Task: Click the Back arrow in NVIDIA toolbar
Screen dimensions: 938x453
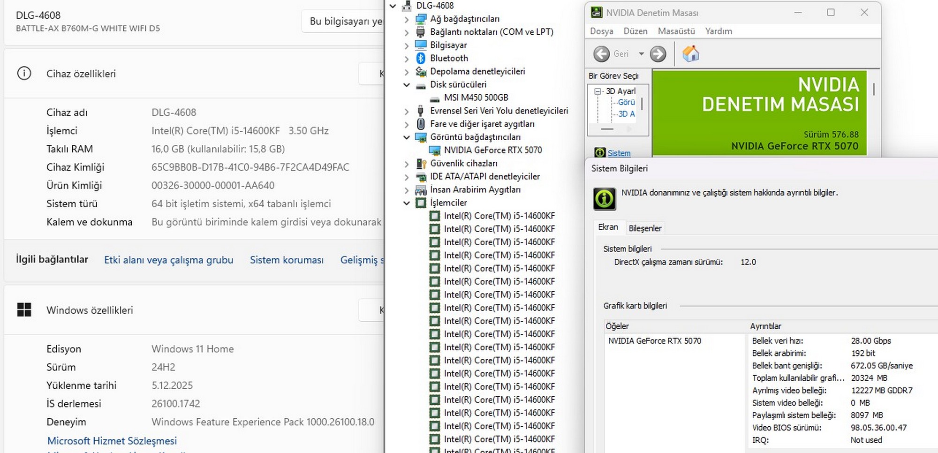Action: [x=601, y=54]
